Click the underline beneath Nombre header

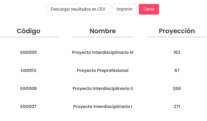[x=103, y=37]
